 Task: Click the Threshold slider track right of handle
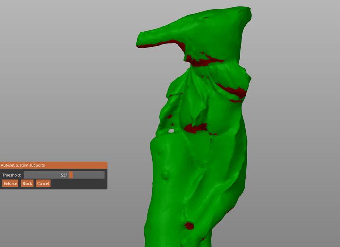89,175
